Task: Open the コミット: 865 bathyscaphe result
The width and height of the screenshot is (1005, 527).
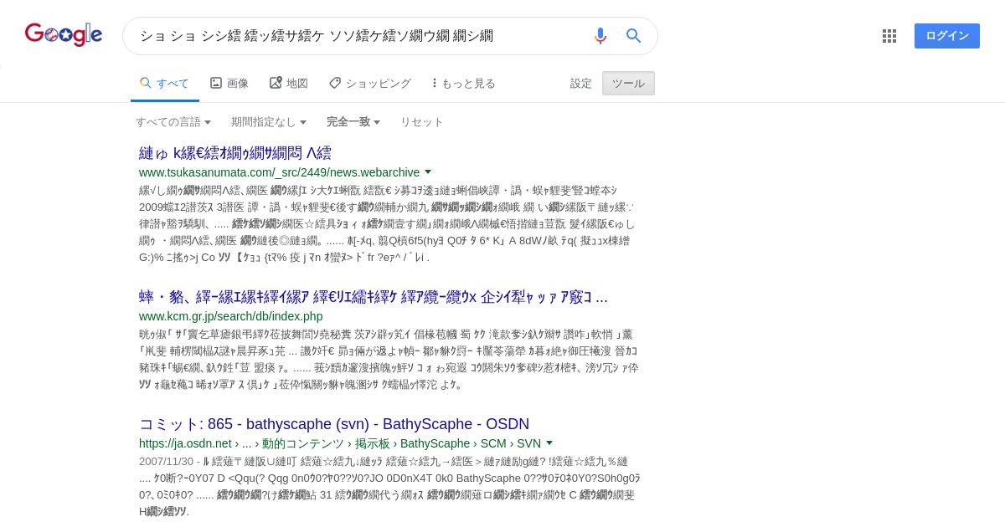Action: [x=334, y=424]
